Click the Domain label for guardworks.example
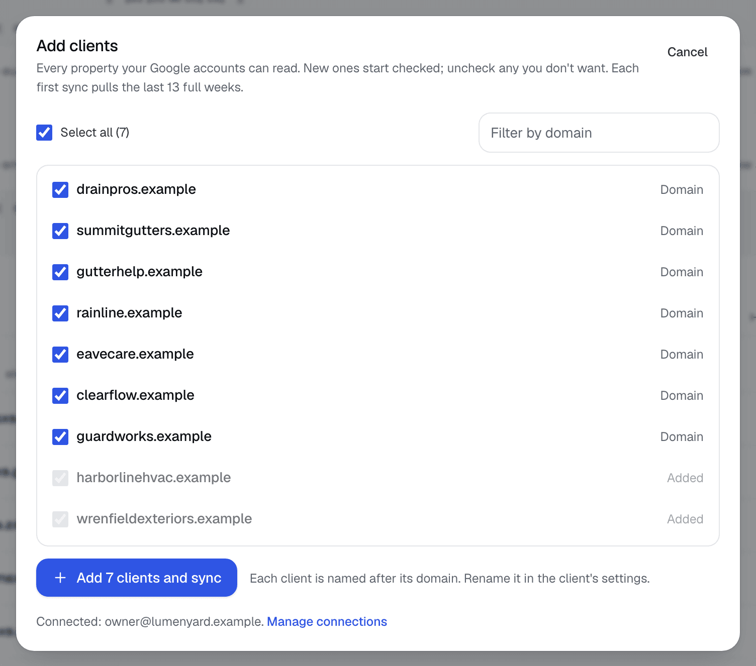 682,437
